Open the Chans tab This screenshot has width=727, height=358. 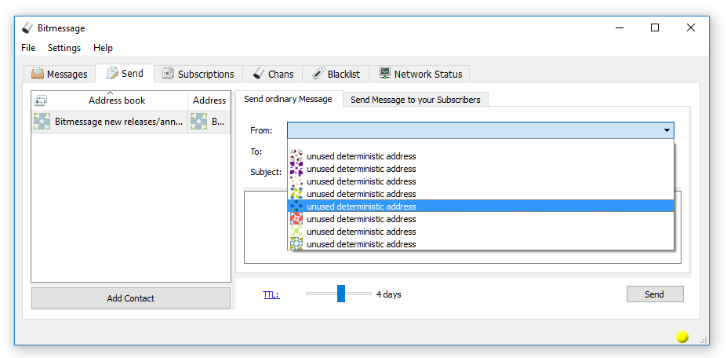[273, 74]
